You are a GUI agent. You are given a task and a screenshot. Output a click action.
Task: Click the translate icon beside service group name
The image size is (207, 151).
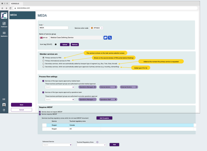[110, 38]
